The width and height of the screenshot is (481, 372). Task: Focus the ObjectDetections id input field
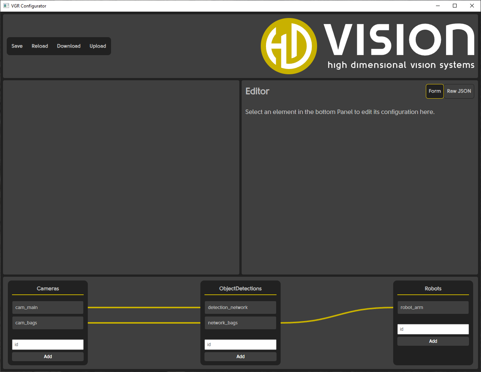coord(240,345)
